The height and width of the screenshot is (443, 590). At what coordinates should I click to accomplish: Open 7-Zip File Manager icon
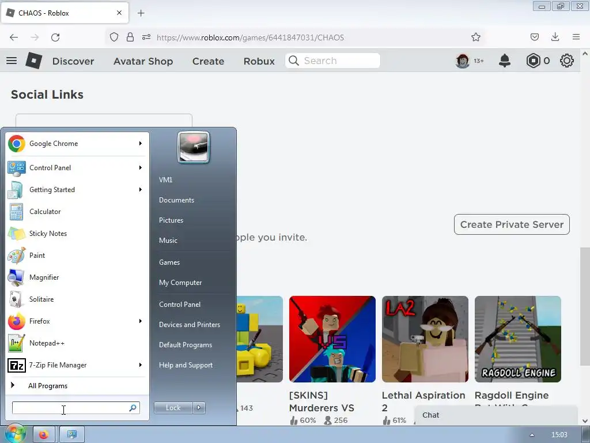17,365
